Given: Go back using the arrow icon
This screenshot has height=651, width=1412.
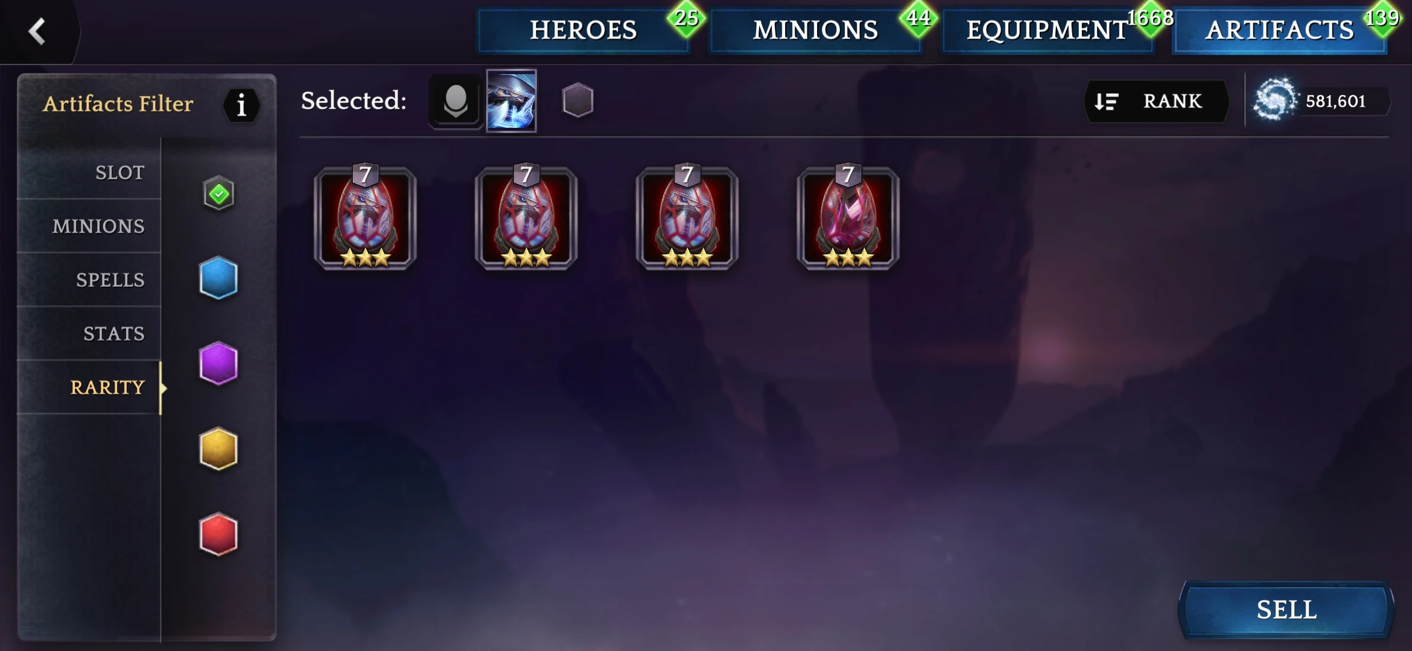Looking at the screenshot, I should click(x=37, y=31).
